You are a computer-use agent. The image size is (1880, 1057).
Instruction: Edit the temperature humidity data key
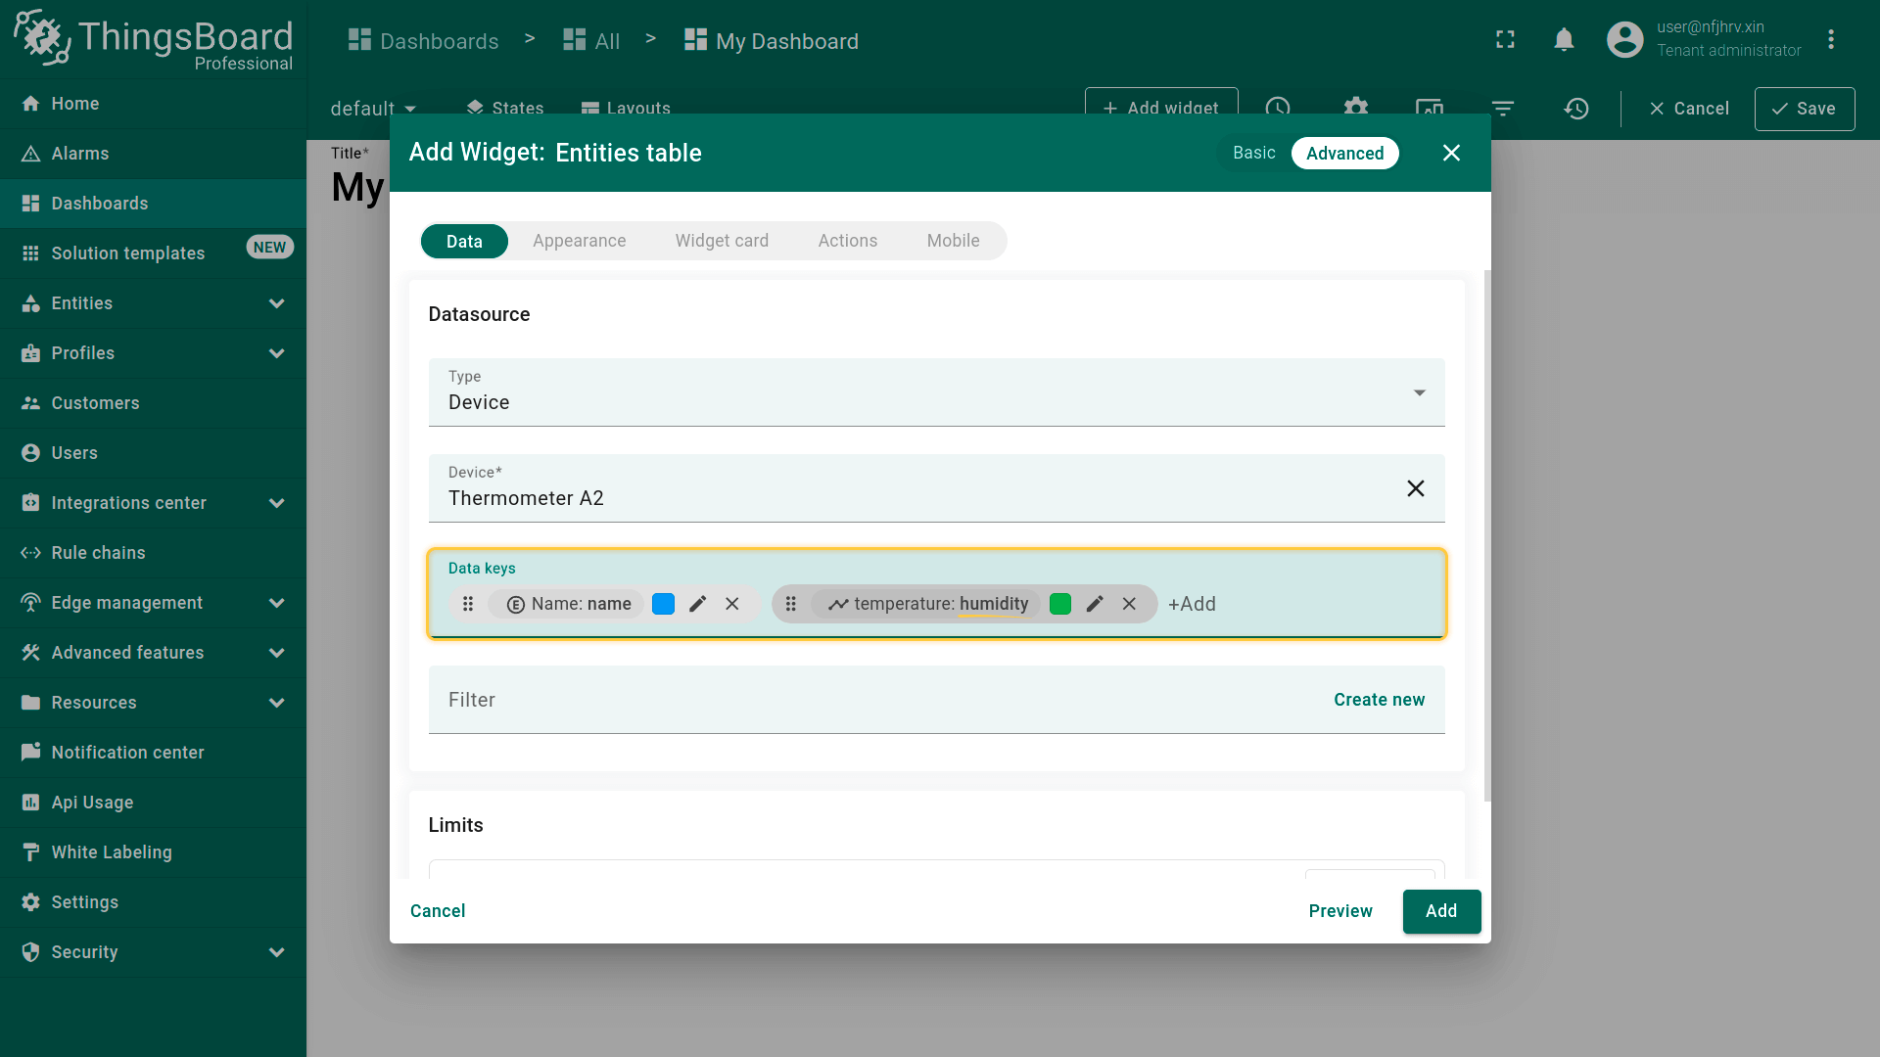[1095, 604]
